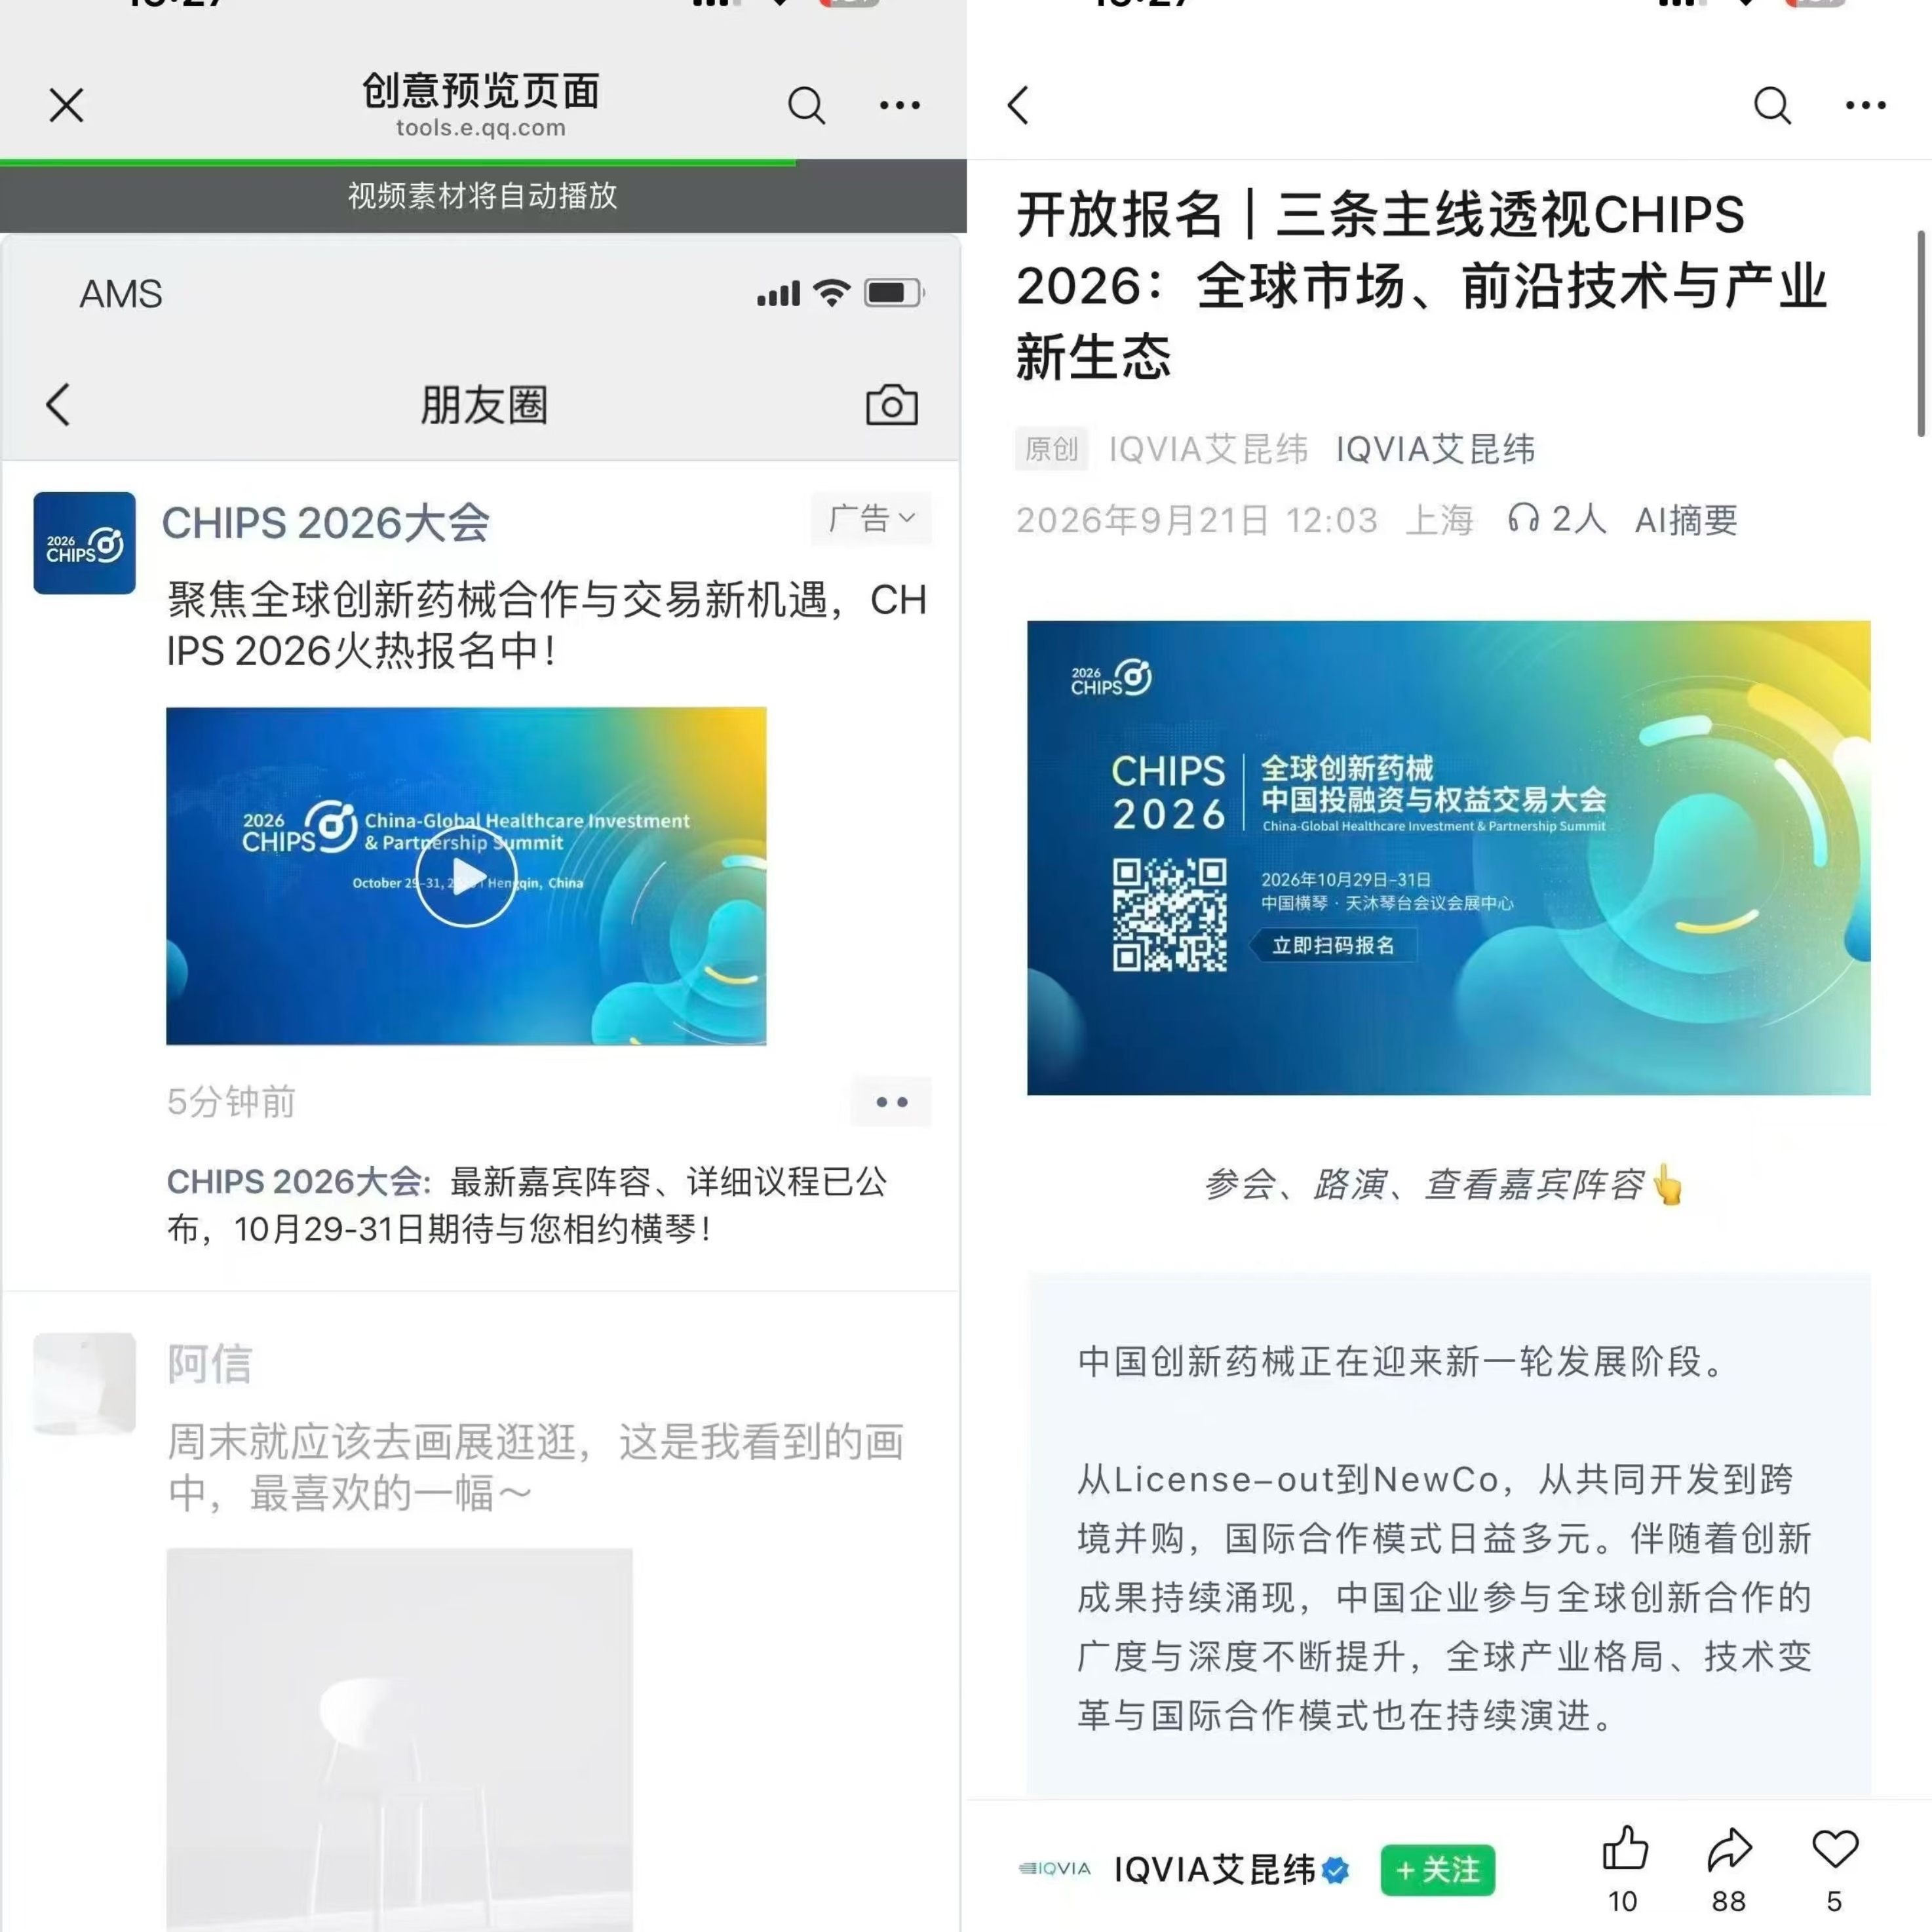Viewport: 1932px width, 1932px height.
Task: Open 阿信's avatar in the feed
Action: point(84,1384)
